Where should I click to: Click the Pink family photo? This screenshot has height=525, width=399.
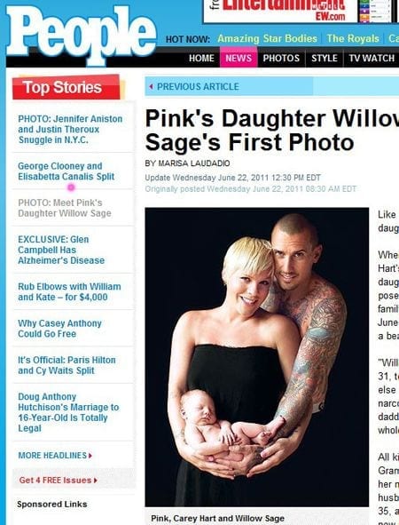coord(256,357)
